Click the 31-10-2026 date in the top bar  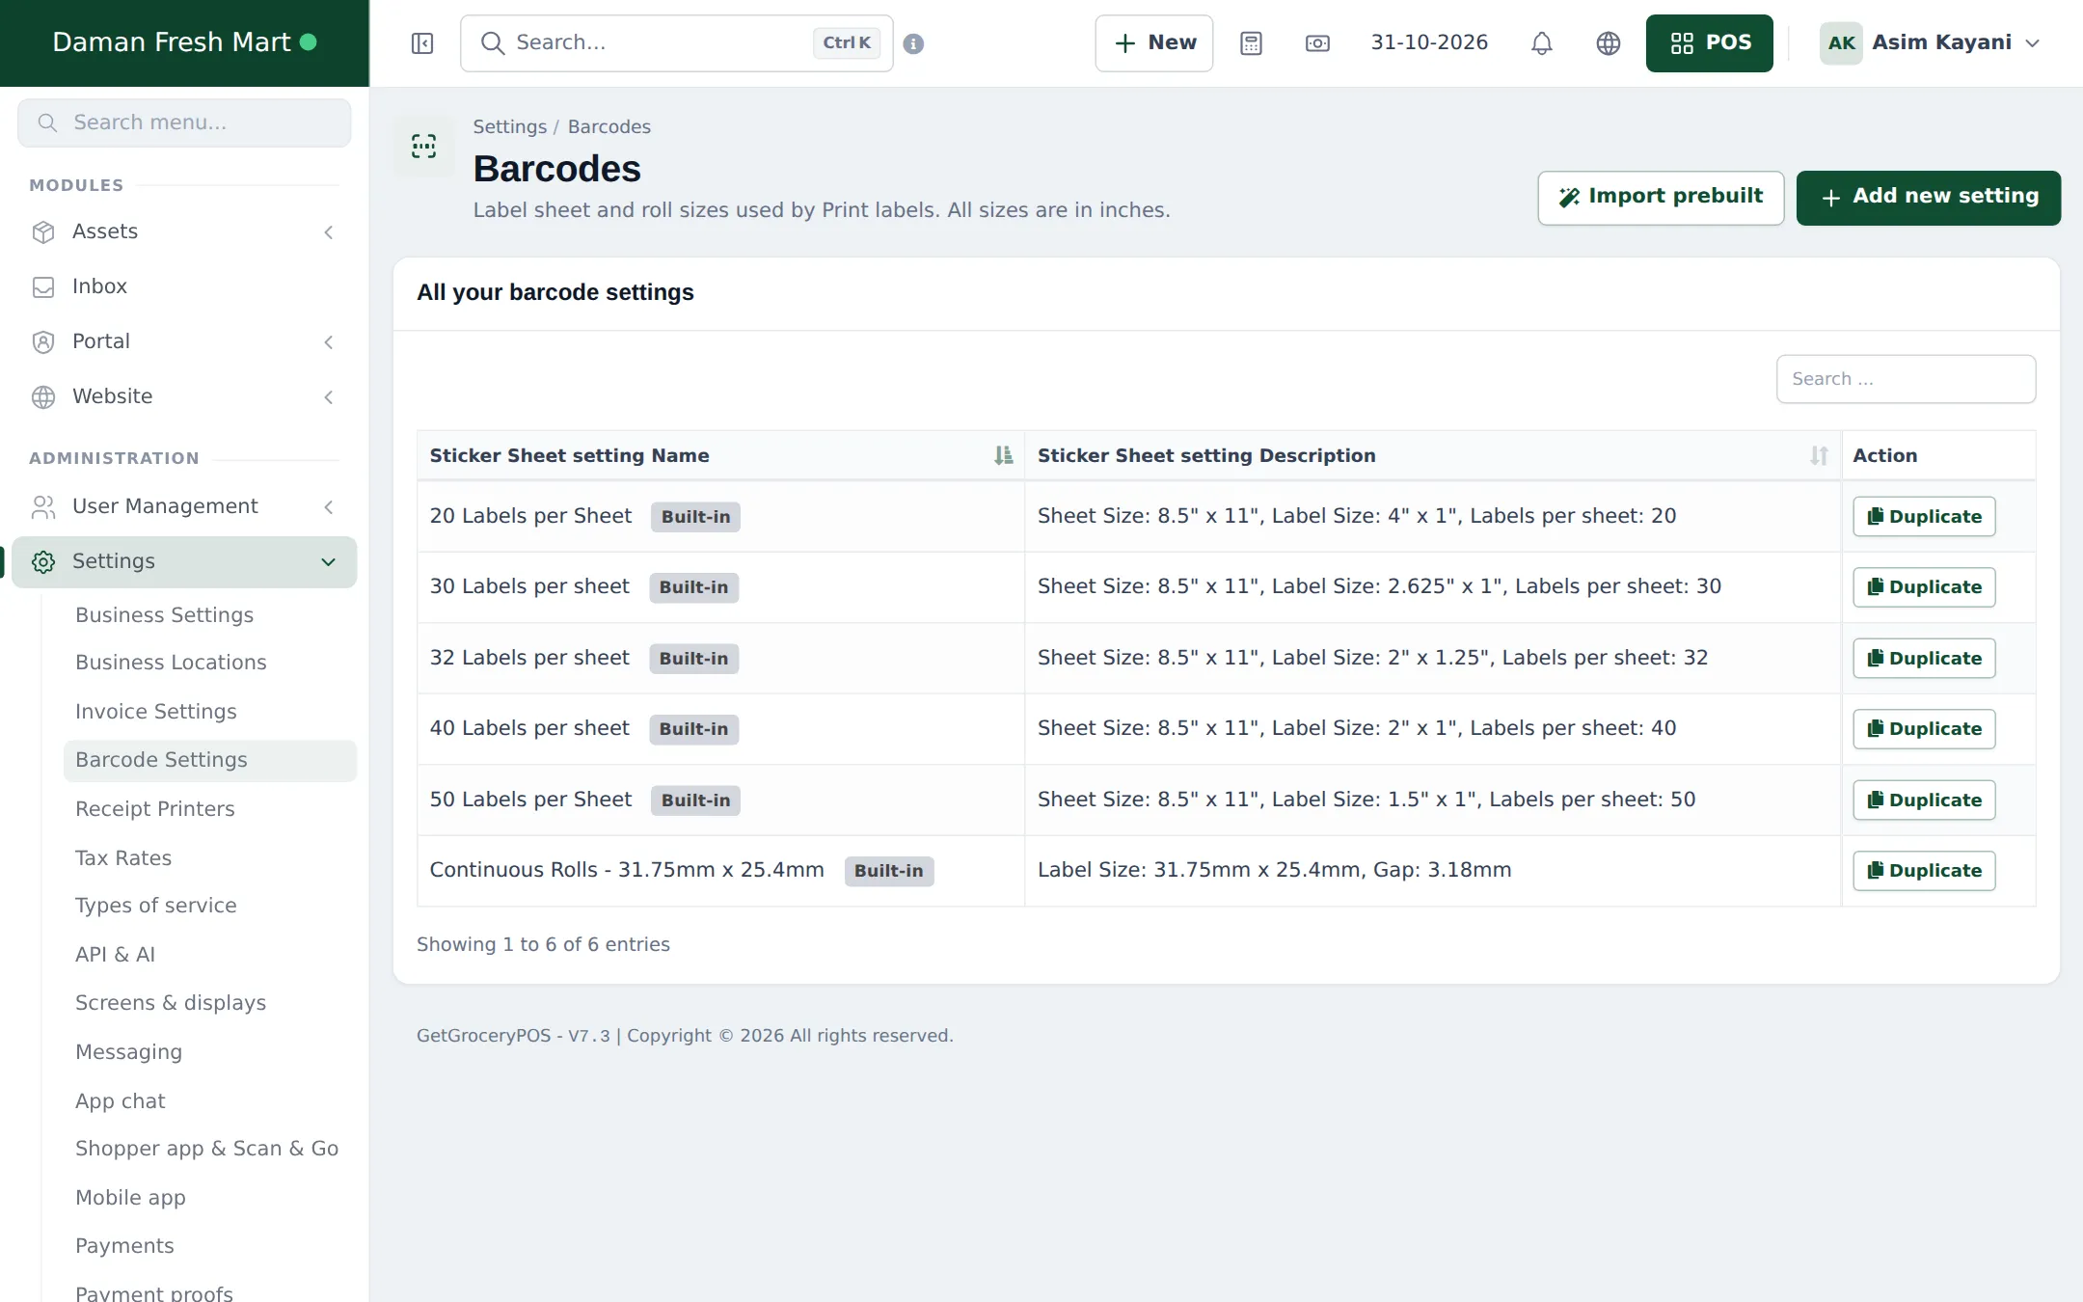pyautogui.click(x=1429, y=43)
